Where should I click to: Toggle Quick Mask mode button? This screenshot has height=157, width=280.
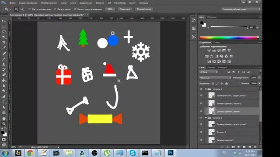(x=4, y=140)
